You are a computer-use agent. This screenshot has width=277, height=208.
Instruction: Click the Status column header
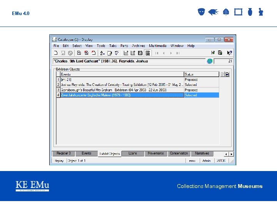[201, 74]
